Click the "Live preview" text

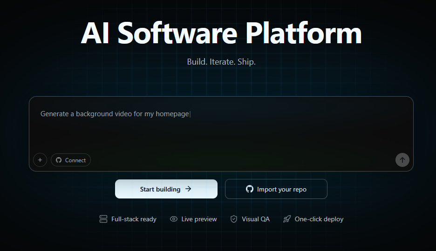[199, 219]
